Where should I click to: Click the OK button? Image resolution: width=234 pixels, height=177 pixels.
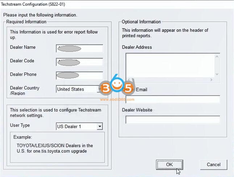click(170, 165)
